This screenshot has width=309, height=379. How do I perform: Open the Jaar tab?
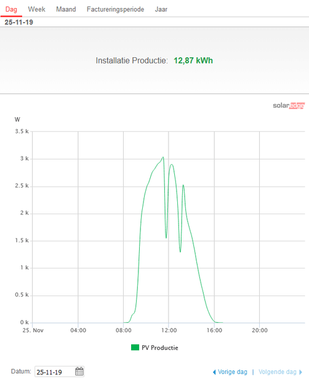click(x=161, y=9)
